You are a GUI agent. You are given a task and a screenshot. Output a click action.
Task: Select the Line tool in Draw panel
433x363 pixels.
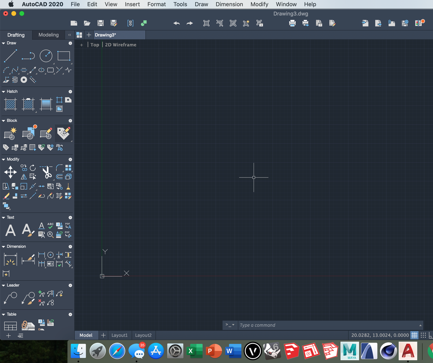(10, 56)
